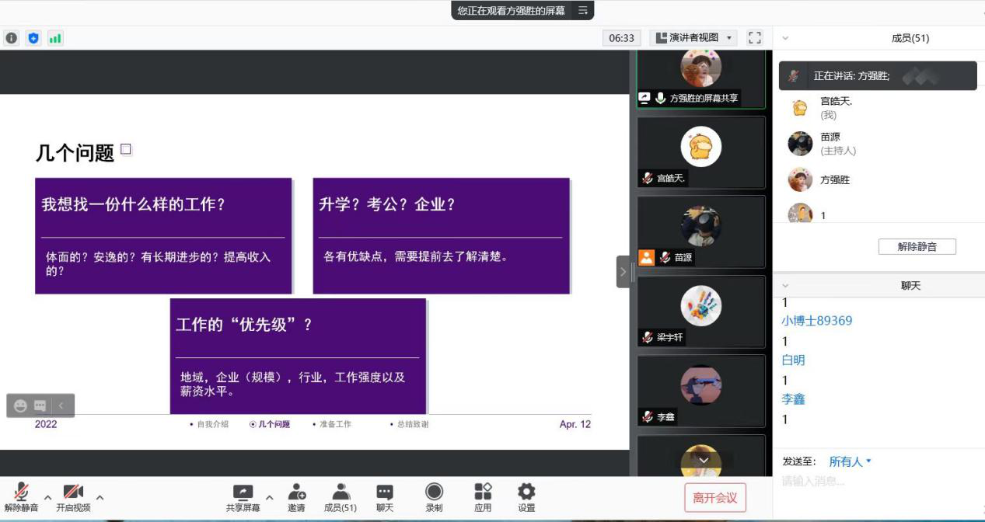This screenshot has height=522, width=985.
Task: Click the chat message input field
Action: coord(878,482)
